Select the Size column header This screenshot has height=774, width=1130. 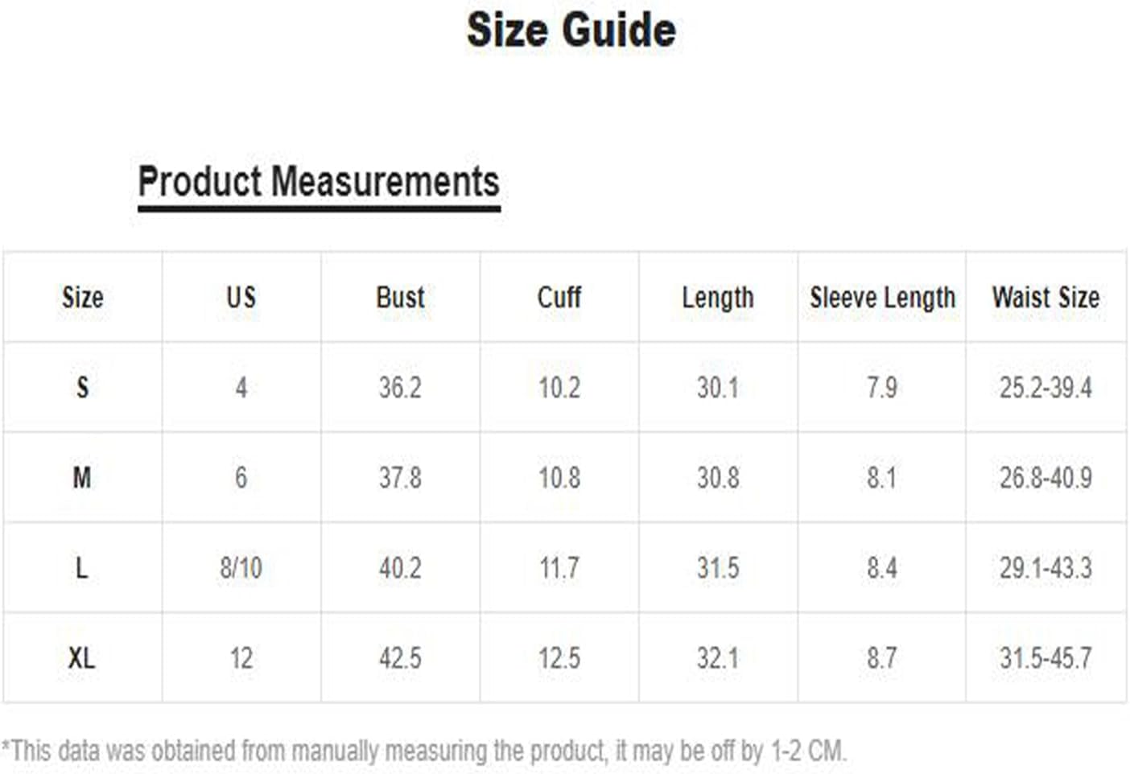[x=83, y=297]
